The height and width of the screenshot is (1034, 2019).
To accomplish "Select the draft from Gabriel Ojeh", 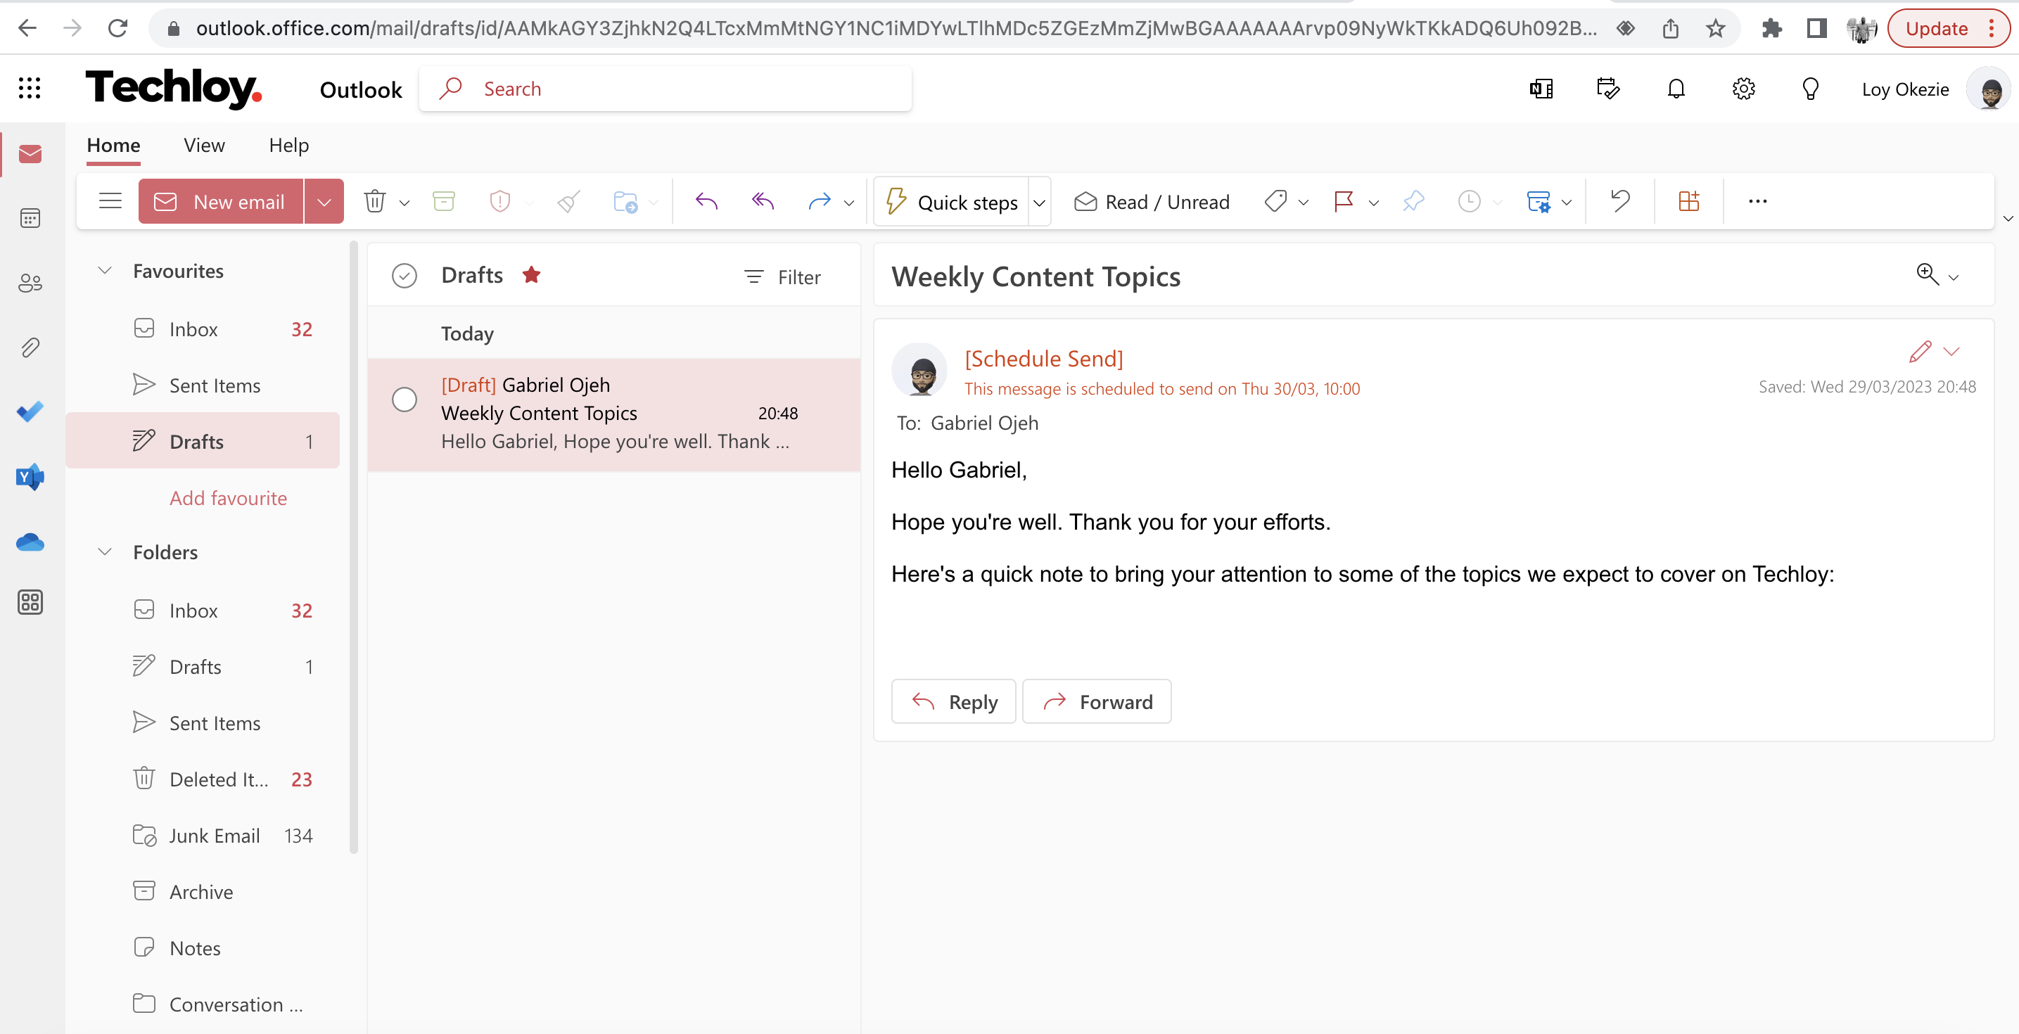I will pos(616,413).
